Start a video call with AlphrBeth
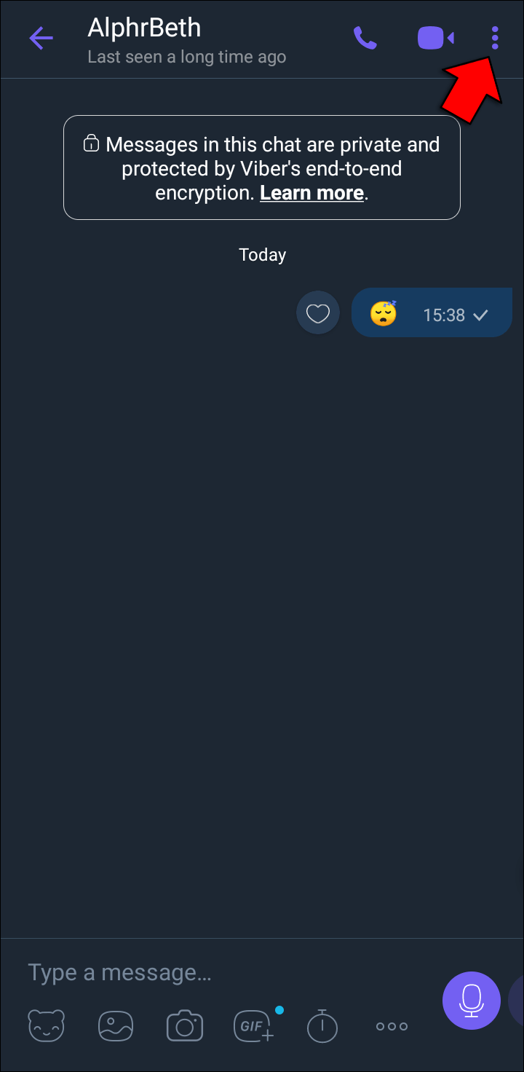 [x=435, y=38]
